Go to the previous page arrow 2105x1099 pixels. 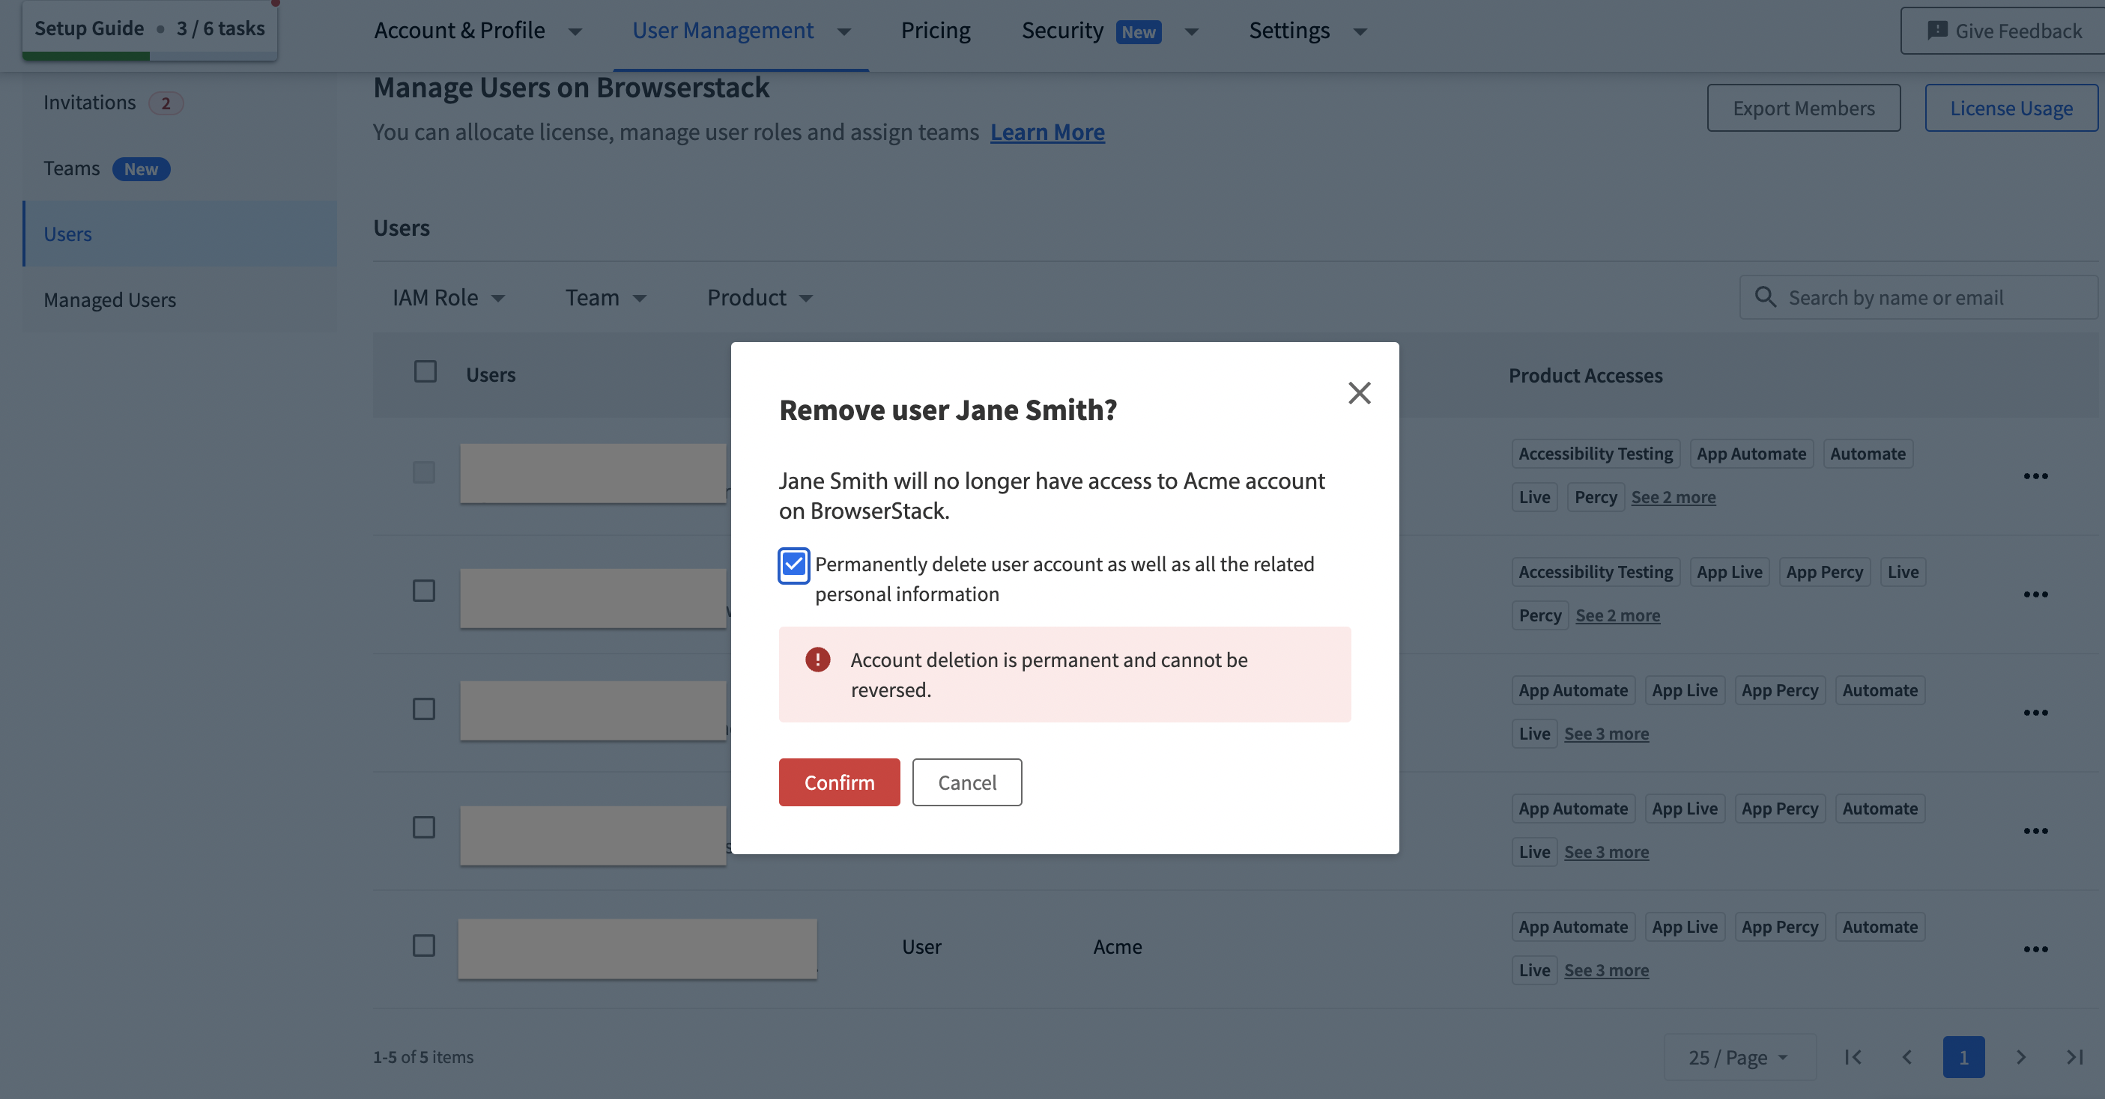pos(1906,1056)
